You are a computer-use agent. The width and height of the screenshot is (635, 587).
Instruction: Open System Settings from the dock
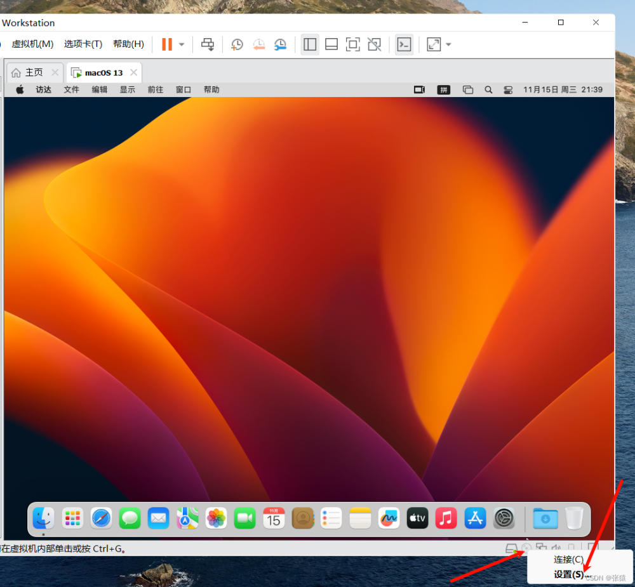pos(504,518)
